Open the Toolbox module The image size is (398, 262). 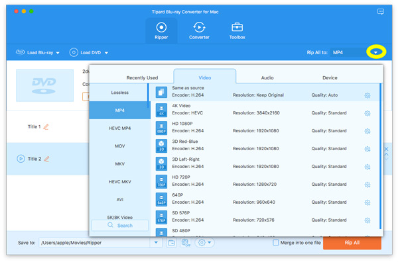(x=237, y=31)
